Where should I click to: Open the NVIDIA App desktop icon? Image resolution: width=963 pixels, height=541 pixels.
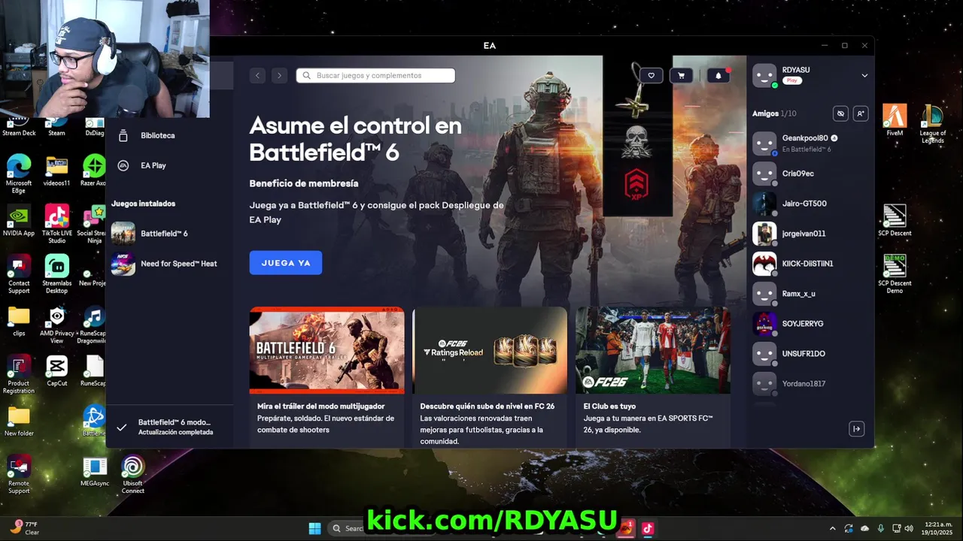click(x=19, y=221)
